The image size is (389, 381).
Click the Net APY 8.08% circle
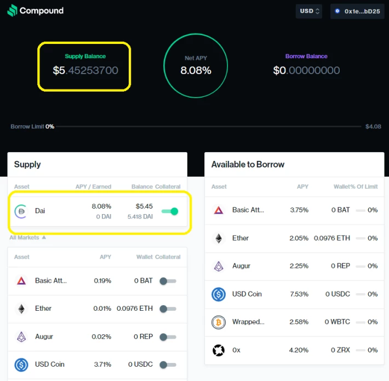pos(196,66)
